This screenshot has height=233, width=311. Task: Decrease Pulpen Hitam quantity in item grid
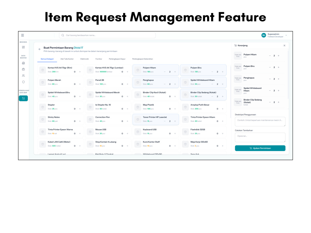[x=165, y=72]
